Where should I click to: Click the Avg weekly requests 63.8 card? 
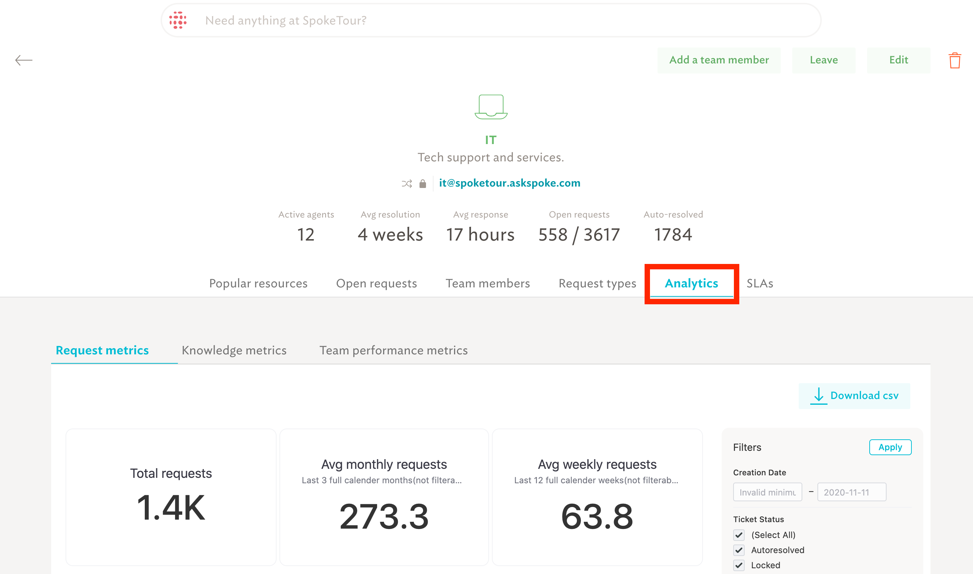coord(597,497)
